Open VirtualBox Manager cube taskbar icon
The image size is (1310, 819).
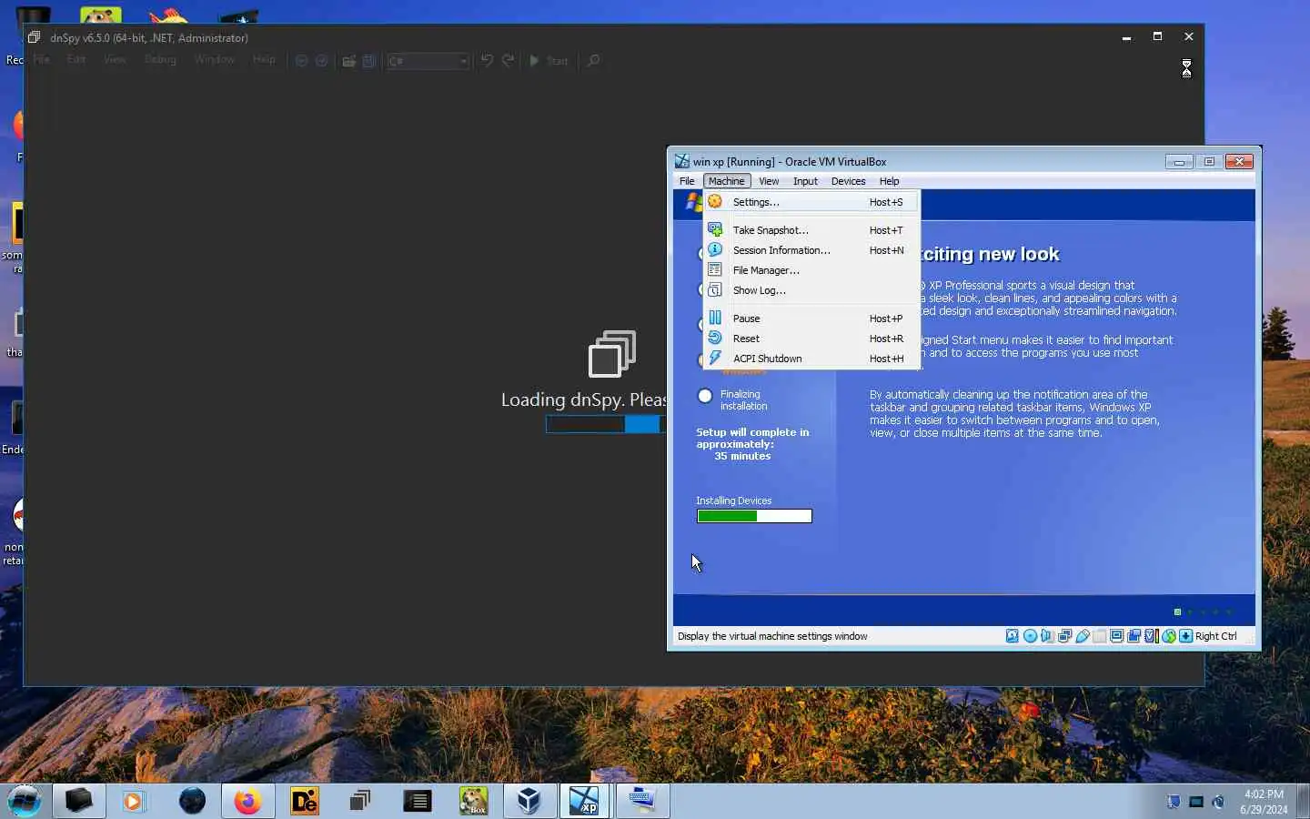click(x=529, y=801)
